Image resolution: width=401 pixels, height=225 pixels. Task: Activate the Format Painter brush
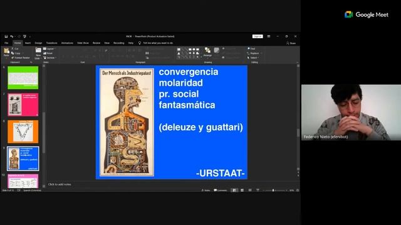click(21, 57)
